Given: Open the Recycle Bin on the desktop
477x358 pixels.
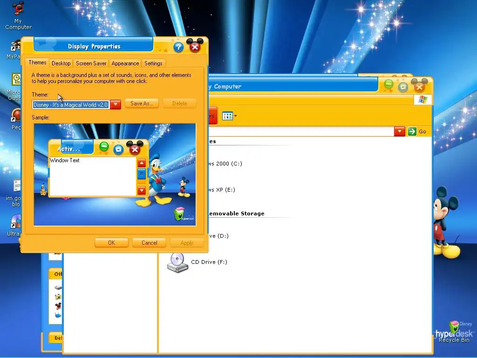Looking at the screenshot, I should pos(454,332).
